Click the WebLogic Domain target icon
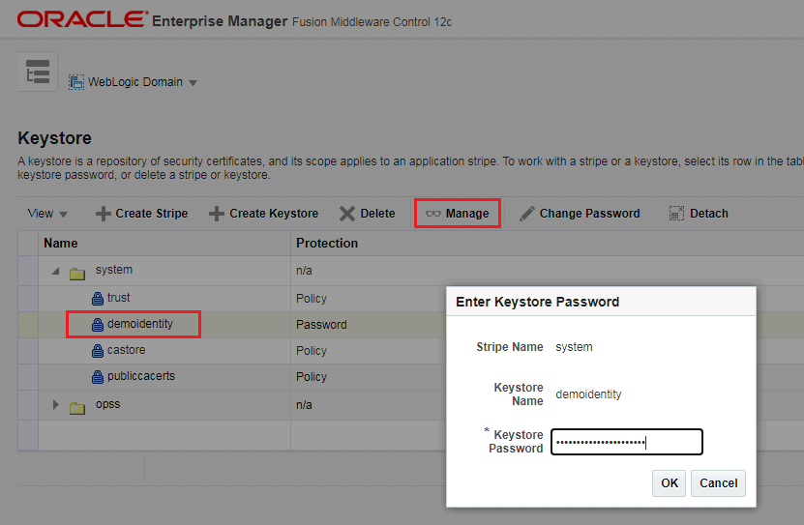Viewport: 804px width, 525px height. [76, 82]
